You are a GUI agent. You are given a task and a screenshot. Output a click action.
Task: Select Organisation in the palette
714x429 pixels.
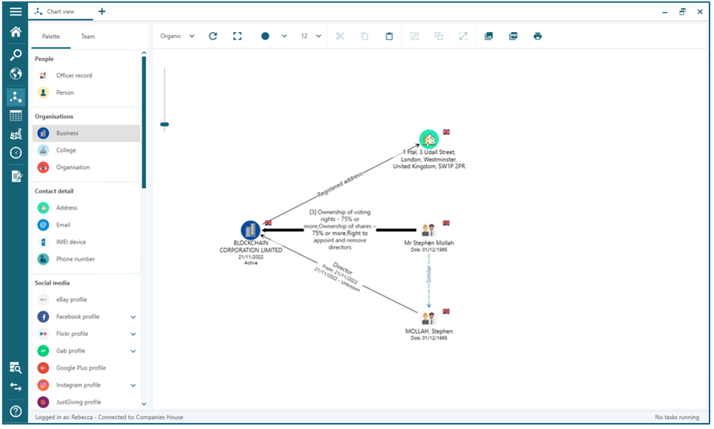click(86, 167)
